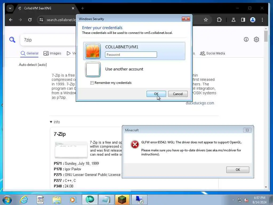Reload the page in Chrome
Image resolution: width=273 pixels, height=205 pixels.
click(x=30, y=20)
